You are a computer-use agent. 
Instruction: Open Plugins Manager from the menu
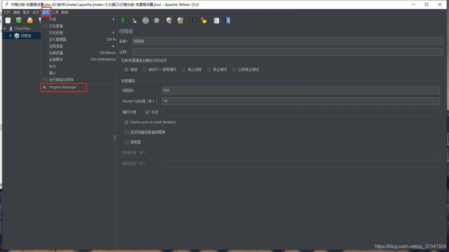pos(79,87)
